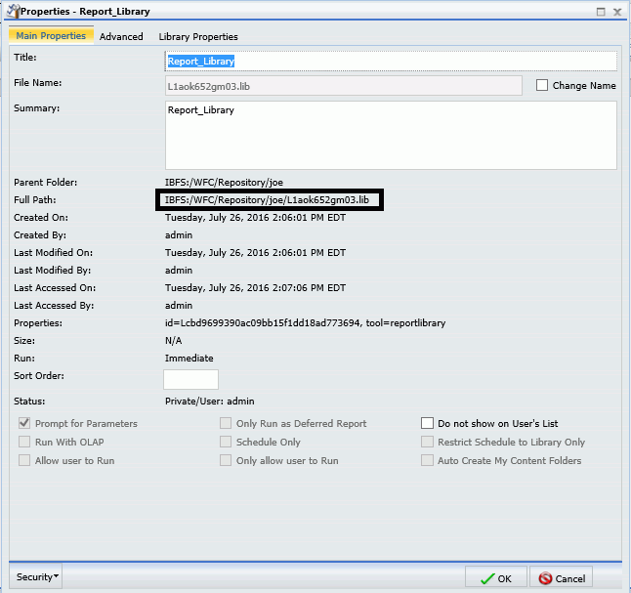Open the Security dropdown menu
The image size is (631, 593).
click(36, 577)
